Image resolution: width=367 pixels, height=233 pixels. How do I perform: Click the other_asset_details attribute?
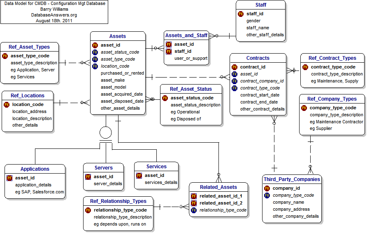(x=120, y=108)
